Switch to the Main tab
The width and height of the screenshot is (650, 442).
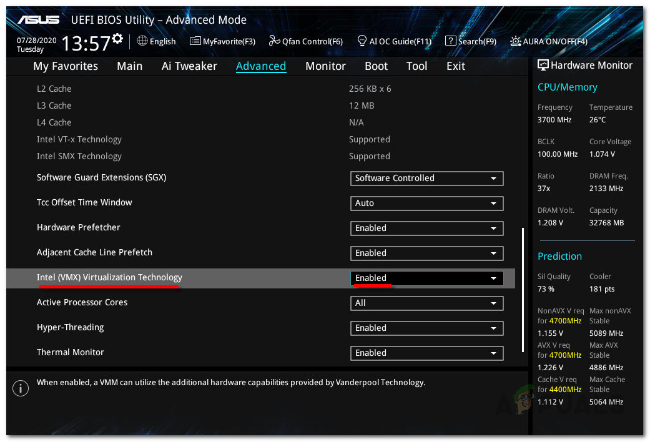tap(129, 66)
